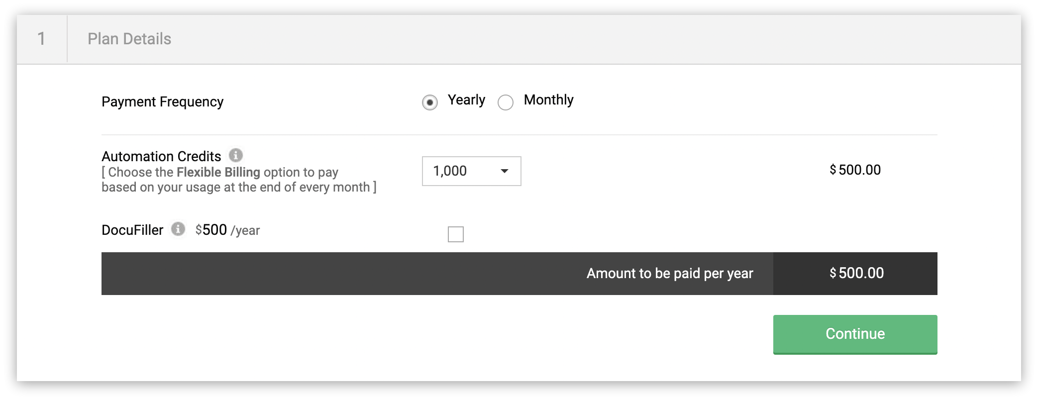Click the $500 /year DocuFiller price
Viewport: 1038px width, 400px height.
tap(227, 230)
